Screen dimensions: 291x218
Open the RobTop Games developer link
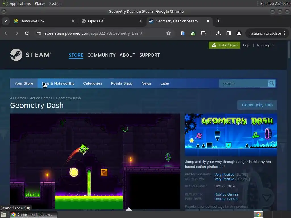click(x=226, y=194)
